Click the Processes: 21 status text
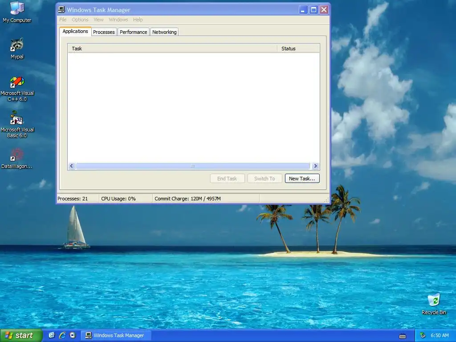456x342 pixels. 73,199
